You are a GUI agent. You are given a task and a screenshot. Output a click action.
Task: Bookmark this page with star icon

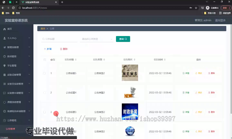pos(196,8)
